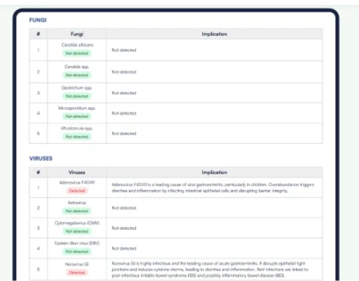Click Not detected badge under Candida spp.
This screenshot has width=359, height=281.
pyautogui.click(x=77, y=75)
